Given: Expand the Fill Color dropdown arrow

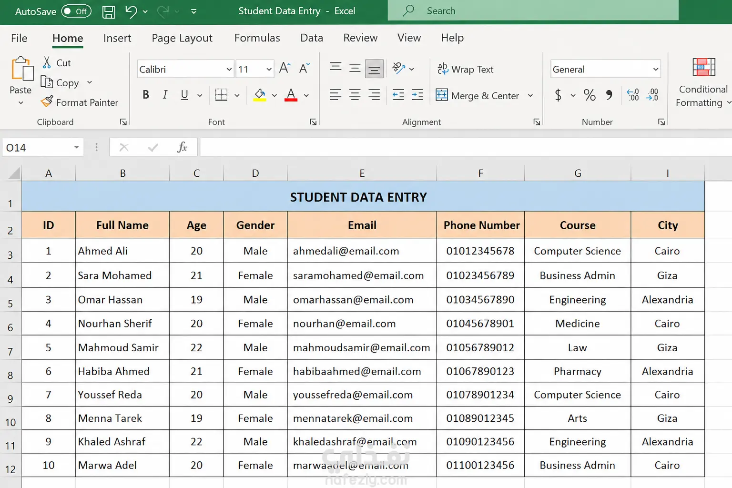Looking at the screenshot, I should pos(274,95).
